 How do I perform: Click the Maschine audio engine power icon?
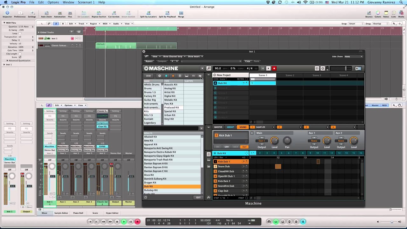pyautogui.click(x=322, y=68)
